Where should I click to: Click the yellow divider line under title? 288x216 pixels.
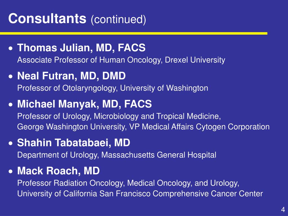(x=134, y=33)
